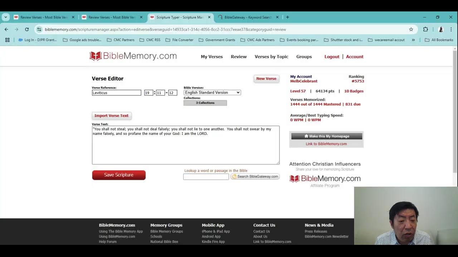The width and height of the screenshot is (458, 257).
Task: Click the MelbCelebrant account name
Action: pyautogui.click(x=304, y=81)
